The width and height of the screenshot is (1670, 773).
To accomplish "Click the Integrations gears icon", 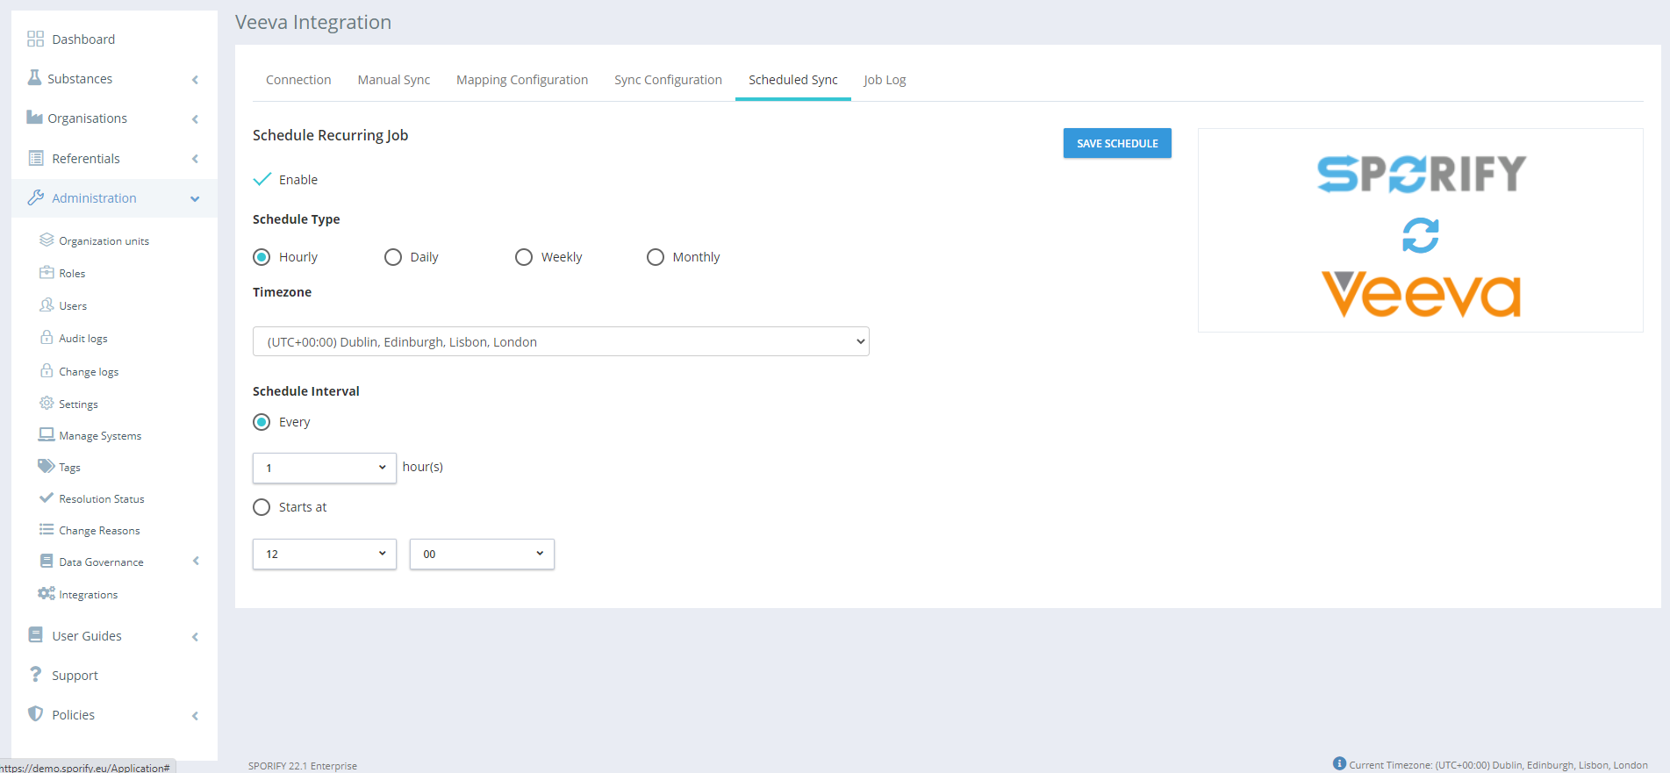I will tap(46, 594).
